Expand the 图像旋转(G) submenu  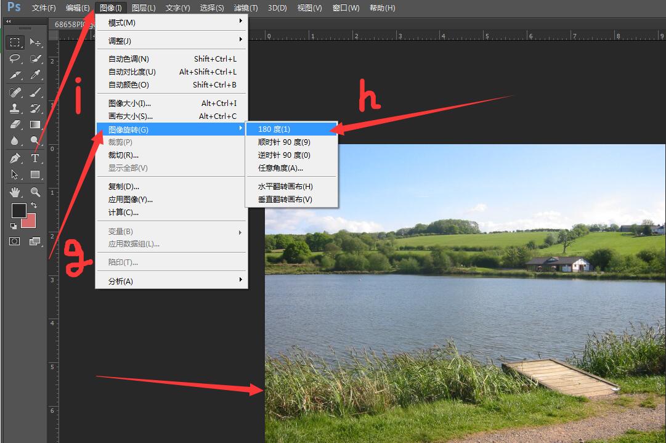click(x=172, y=129)
